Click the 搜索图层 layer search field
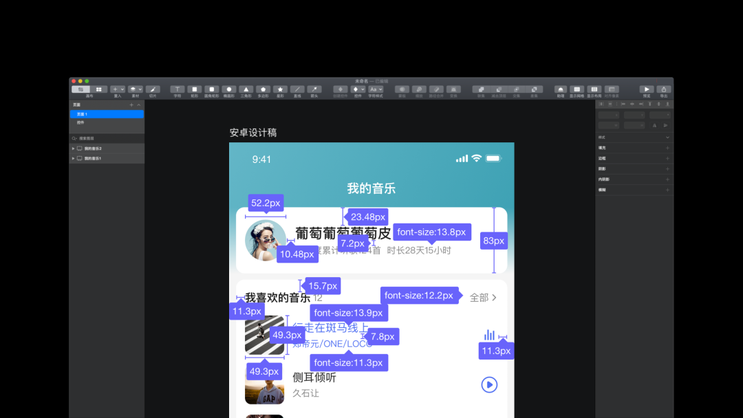This screenshot has width=743, height=418. pos(107,138)
